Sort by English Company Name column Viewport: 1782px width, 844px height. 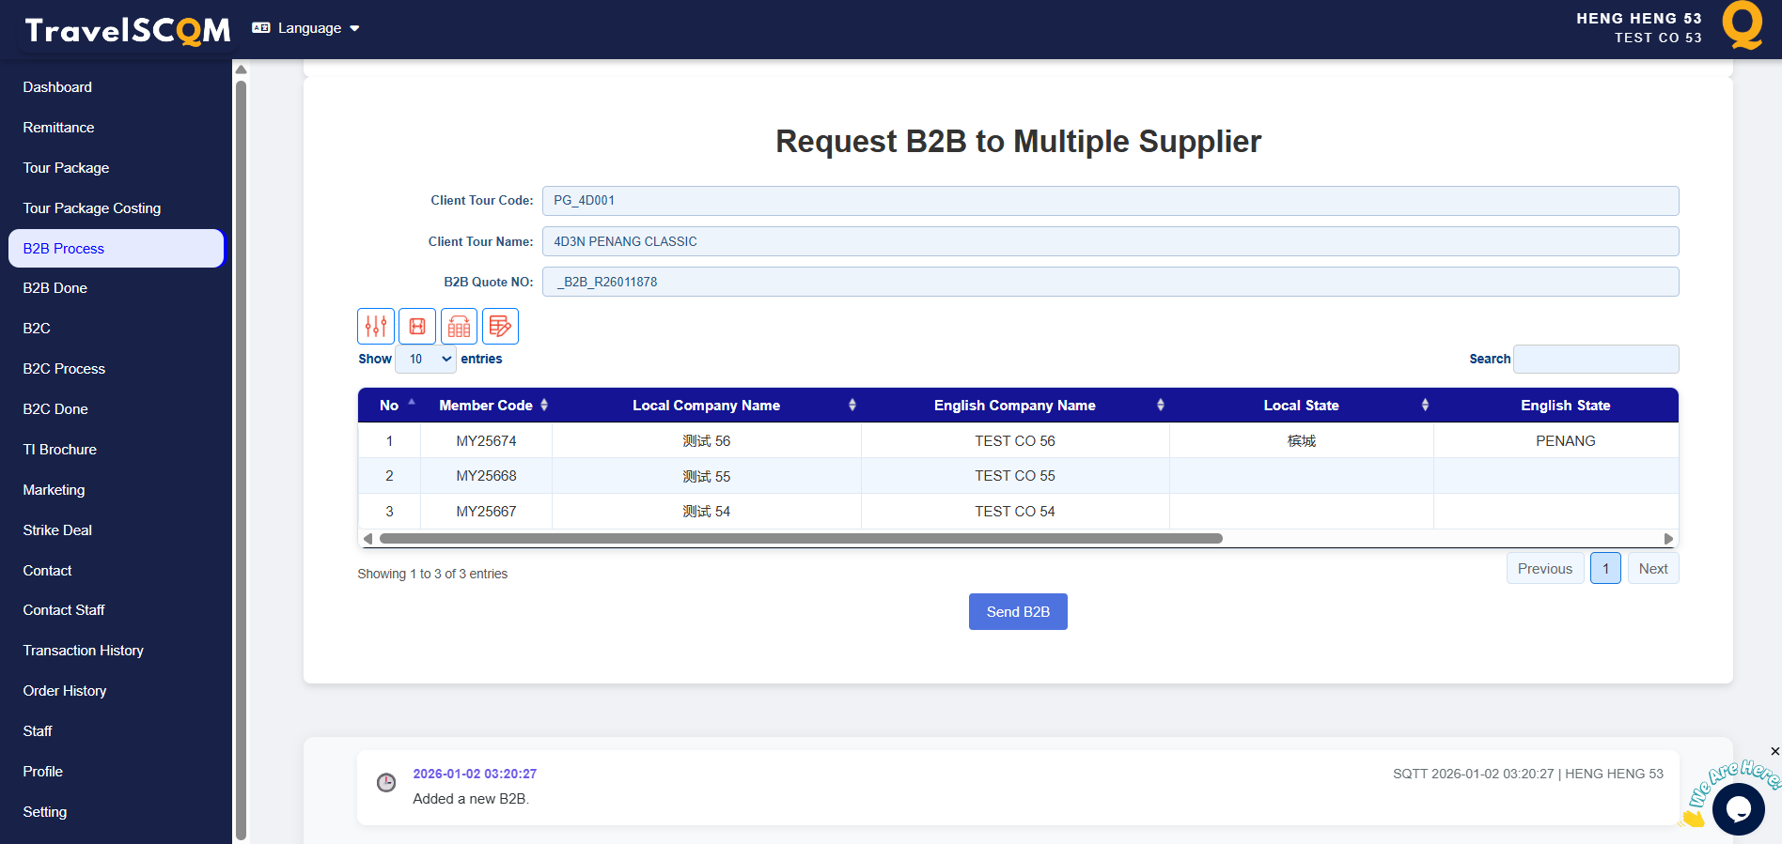click(x=1015, y=406)
